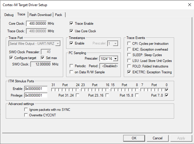194x144 pixels.
Task: Click the Period disabled field
Action: click(x=109, y=66)
